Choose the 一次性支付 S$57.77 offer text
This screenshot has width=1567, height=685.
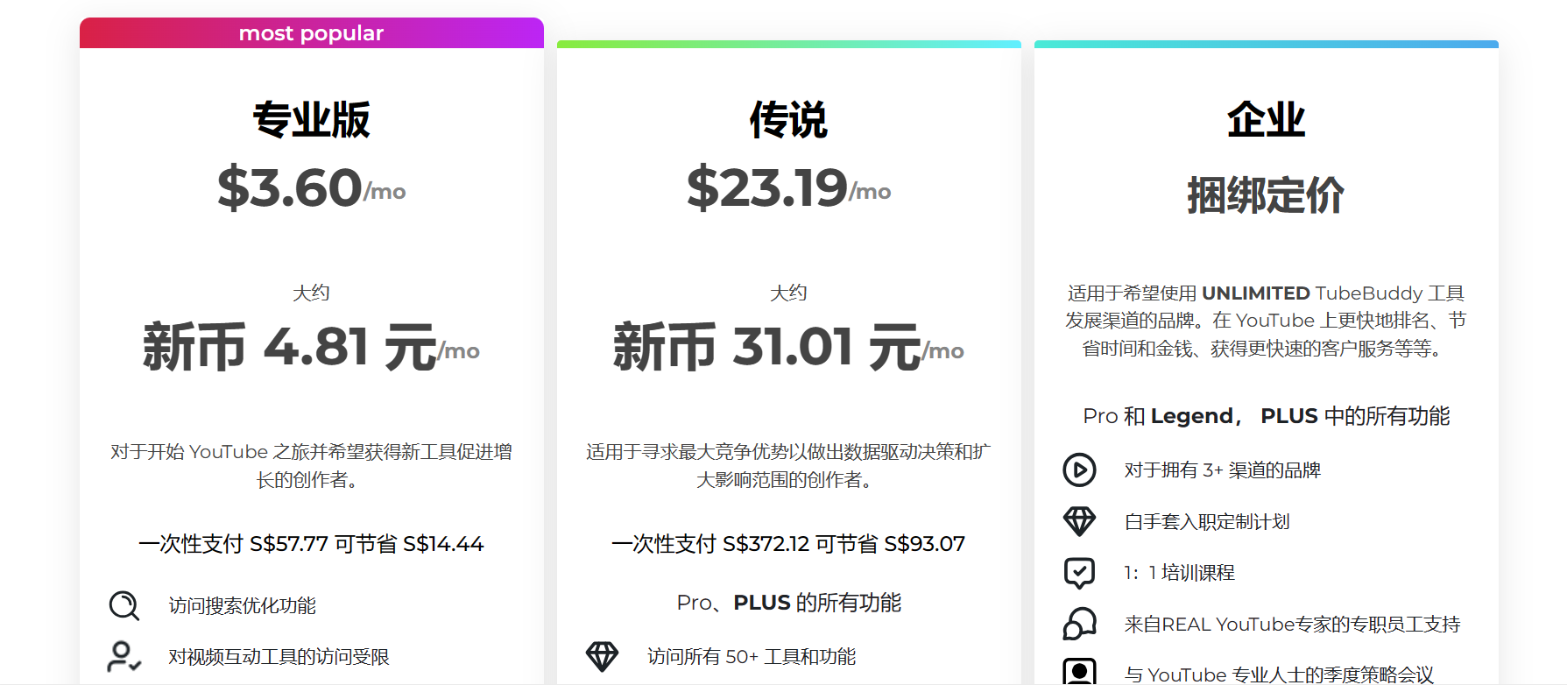[312, 544]
